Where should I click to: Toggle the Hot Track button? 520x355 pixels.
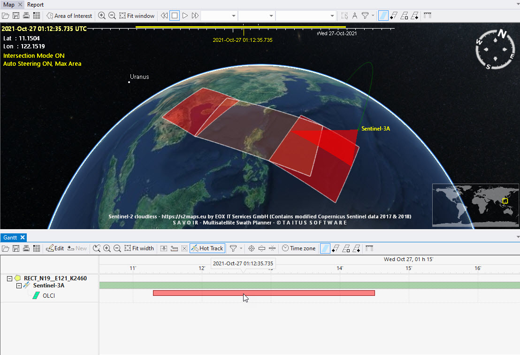207,248
